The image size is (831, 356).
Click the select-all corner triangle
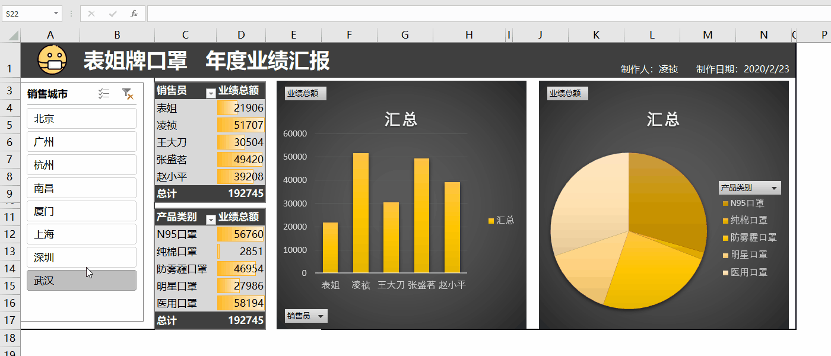(14, 36)
